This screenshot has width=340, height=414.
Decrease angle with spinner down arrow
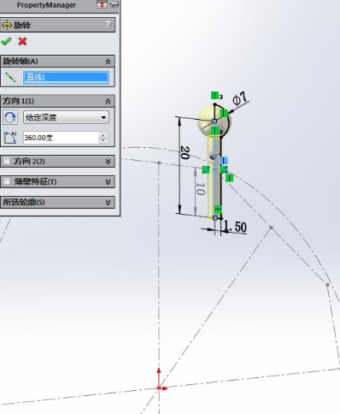(x=103, y=141)
